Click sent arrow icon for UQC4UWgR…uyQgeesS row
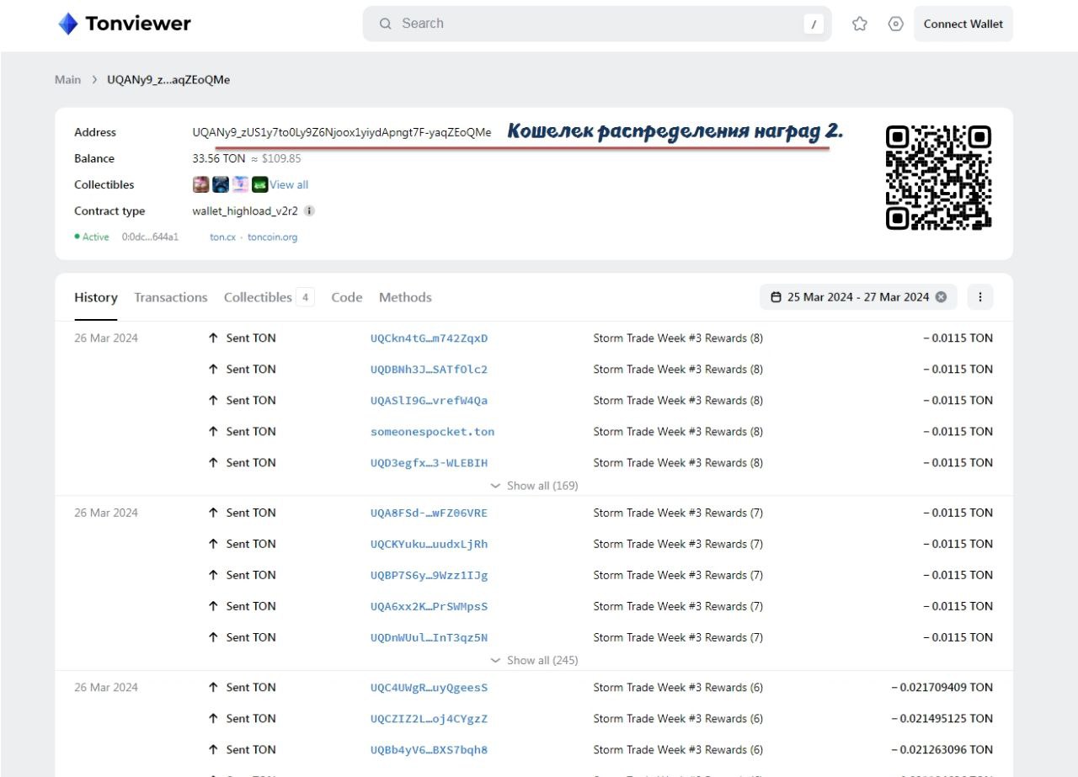This screenshot has height=777, width=1078. 213,688
